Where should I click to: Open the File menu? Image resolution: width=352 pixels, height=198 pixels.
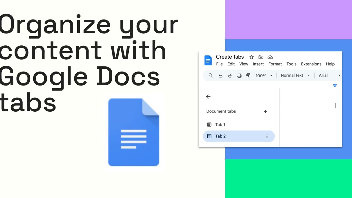[x=219, y=64]
